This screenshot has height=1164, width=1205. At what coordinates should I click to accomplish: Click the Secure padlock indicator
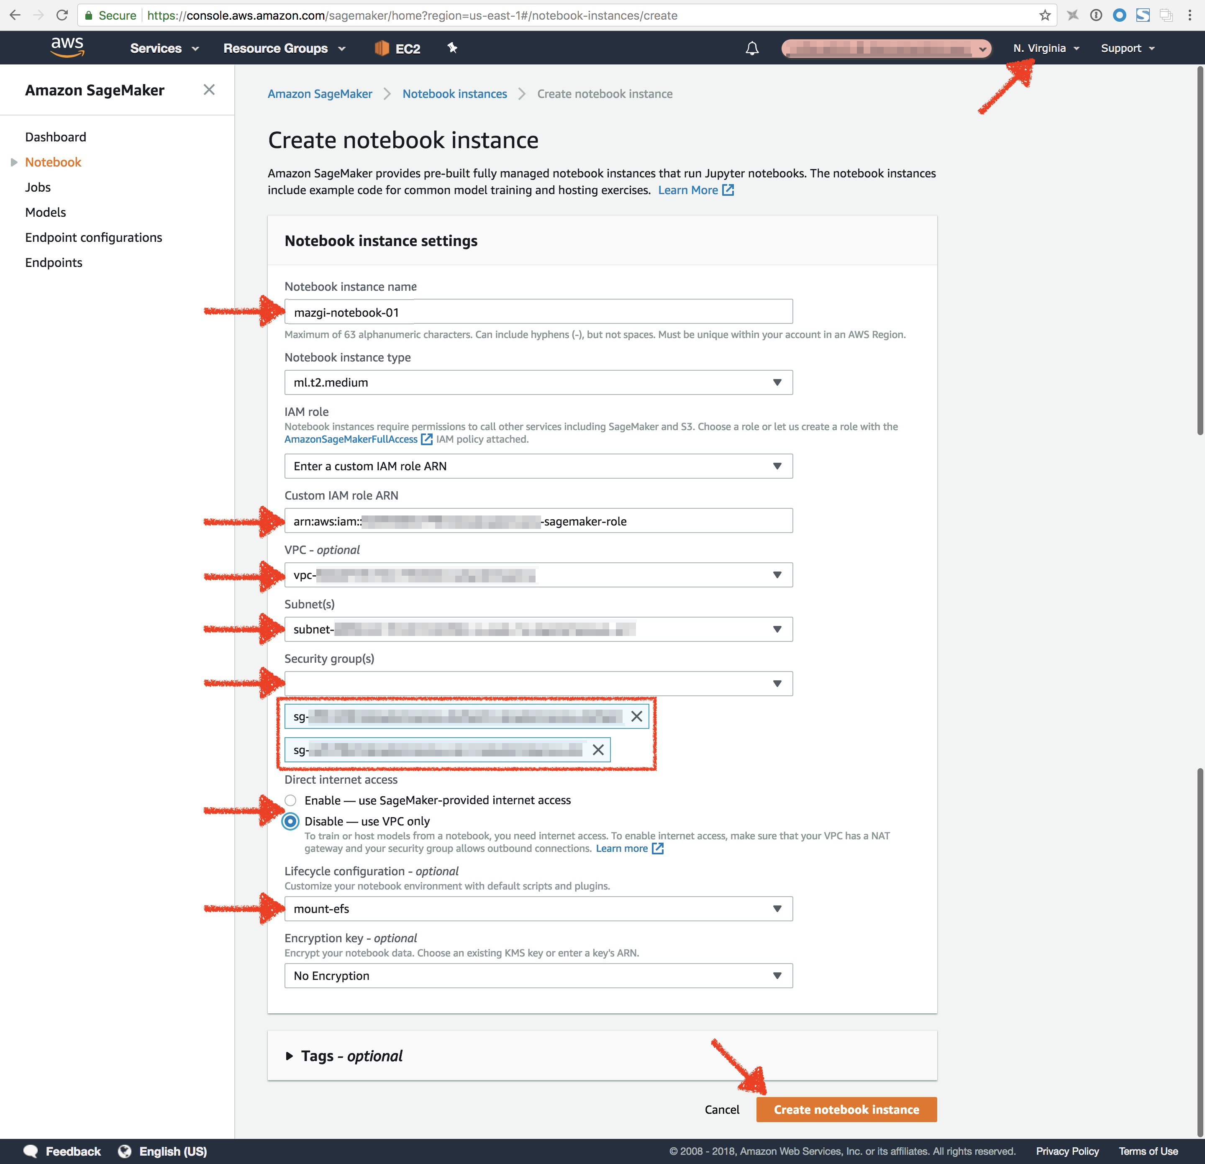coord(89,15)
